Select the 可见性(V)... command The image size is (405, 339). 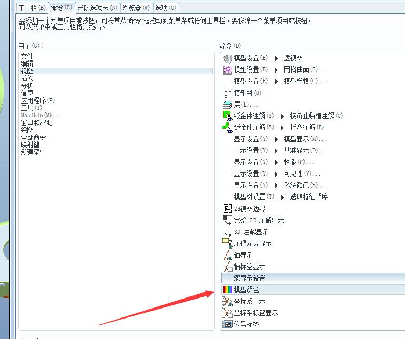click(302, 174)
